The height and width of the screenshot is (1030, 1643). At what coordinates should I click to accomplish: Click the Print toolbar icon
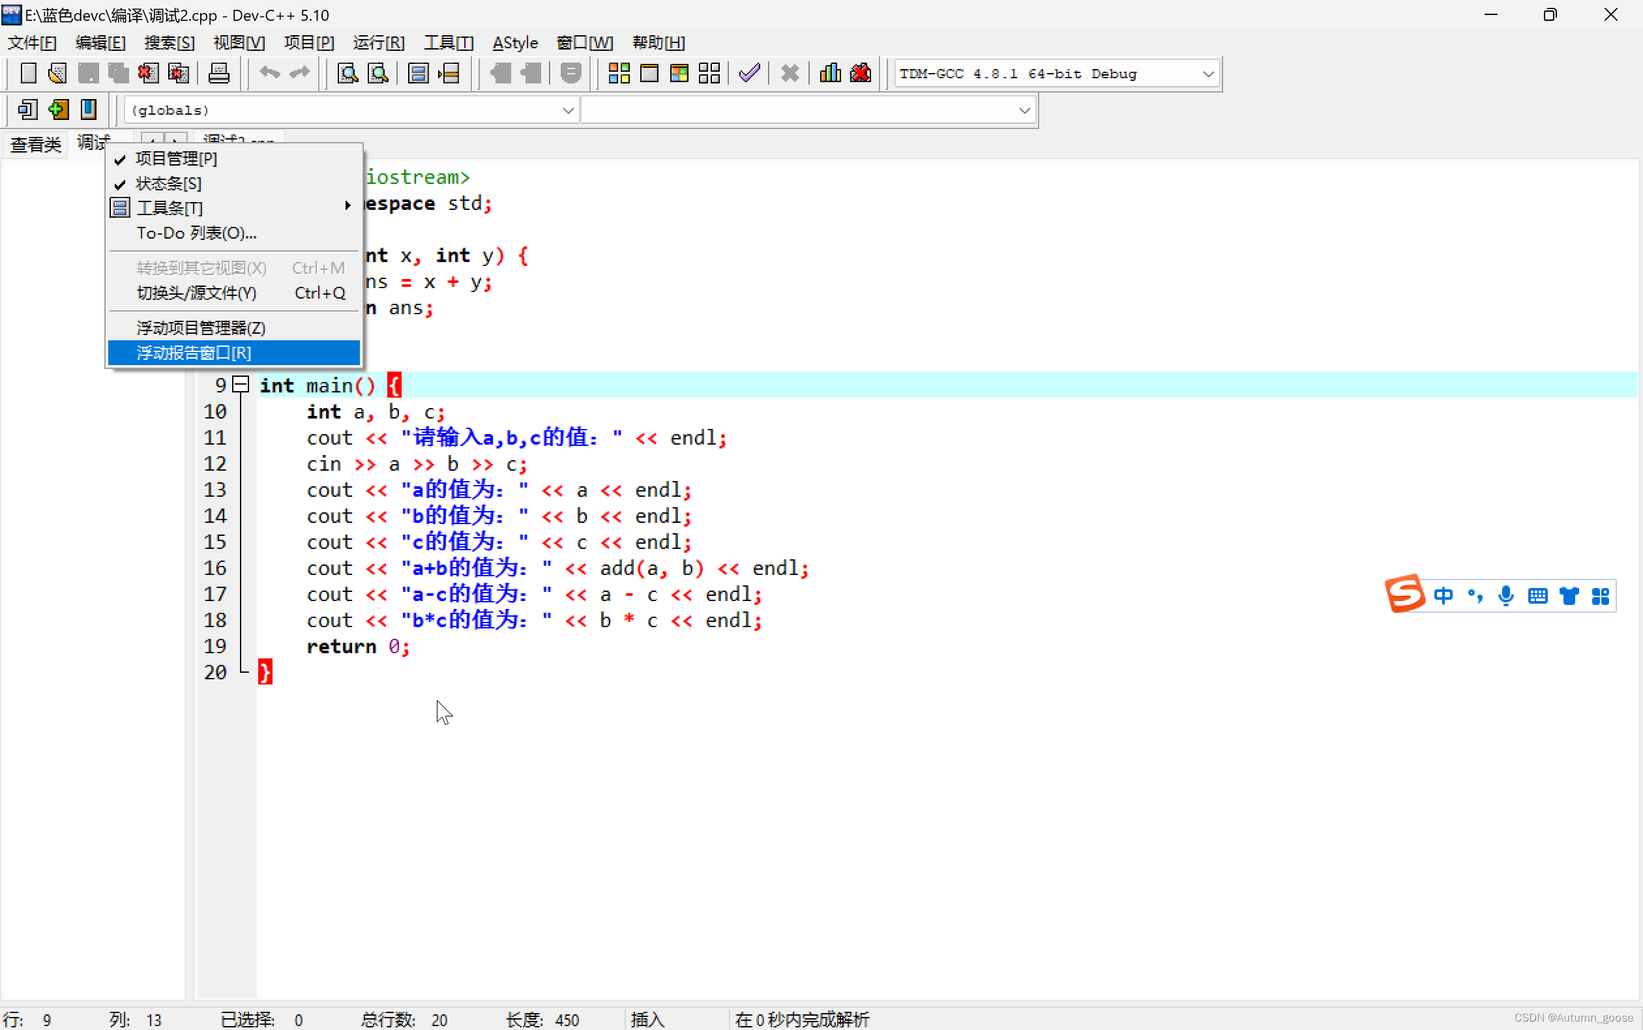pos(218,73)
